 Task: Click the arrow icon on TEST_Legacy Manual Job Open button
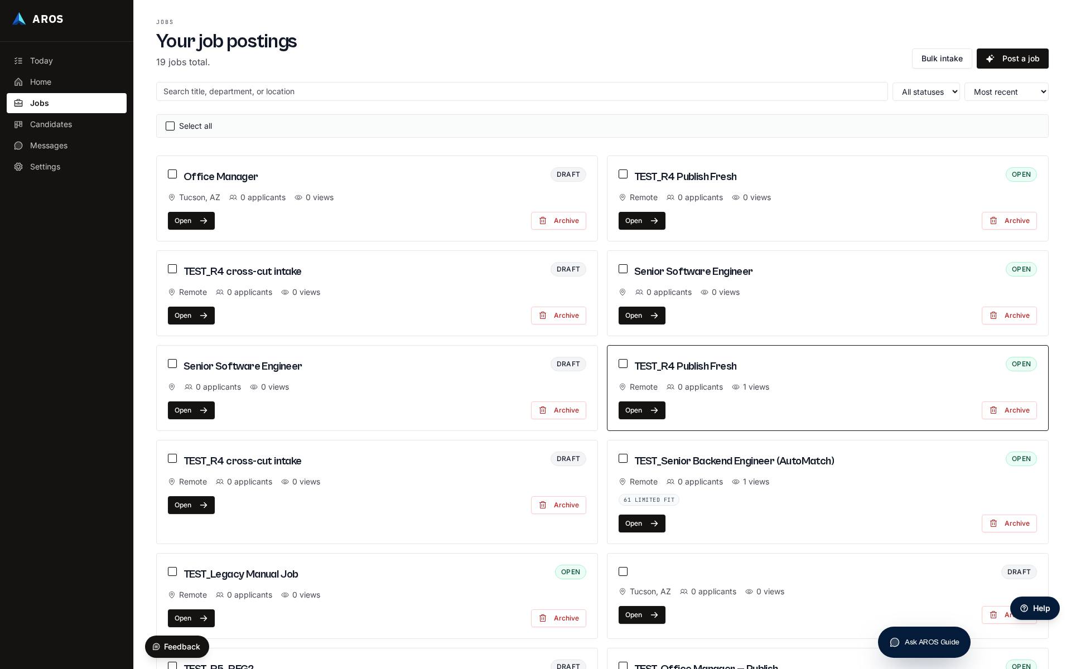(204, 618)
